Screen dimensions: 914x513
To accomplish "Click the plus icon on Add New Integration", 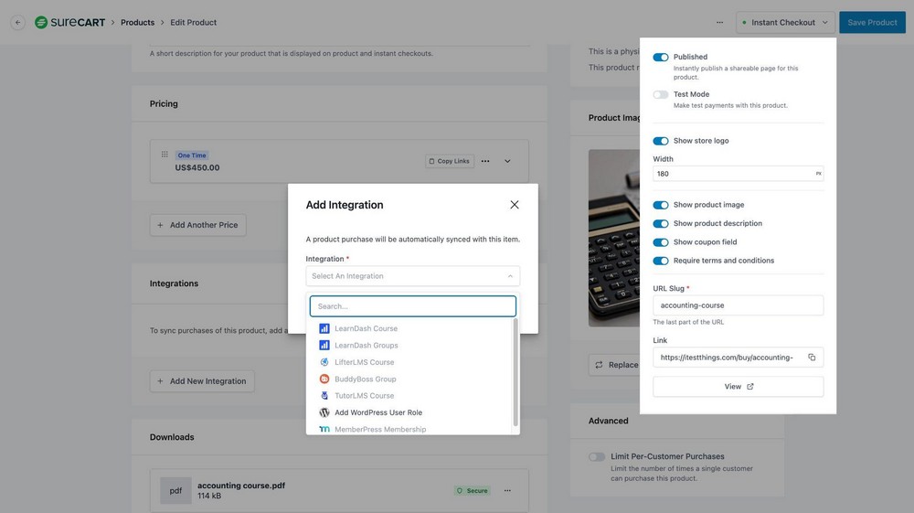I will pos(160,381).
